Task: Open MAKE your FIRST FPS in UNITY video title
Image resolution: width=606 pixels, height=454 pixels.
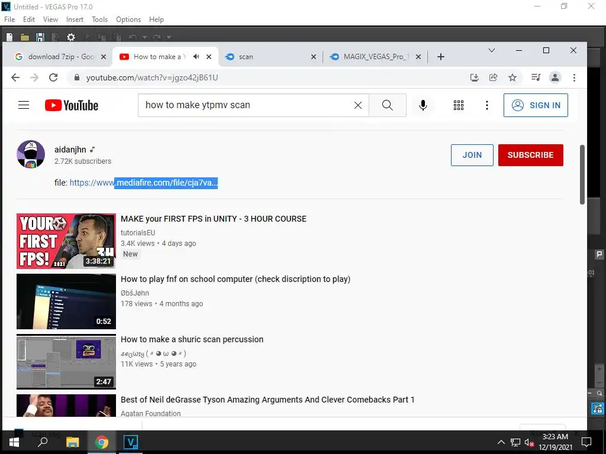Action: point(213,219)
